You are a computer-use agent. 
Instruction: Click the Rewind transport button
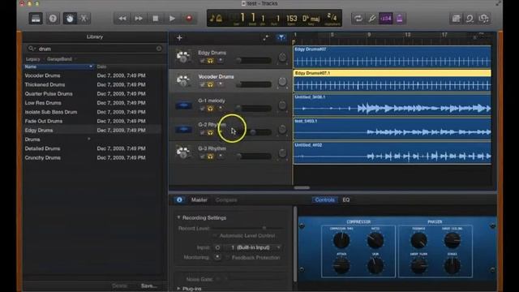(122, 19)
